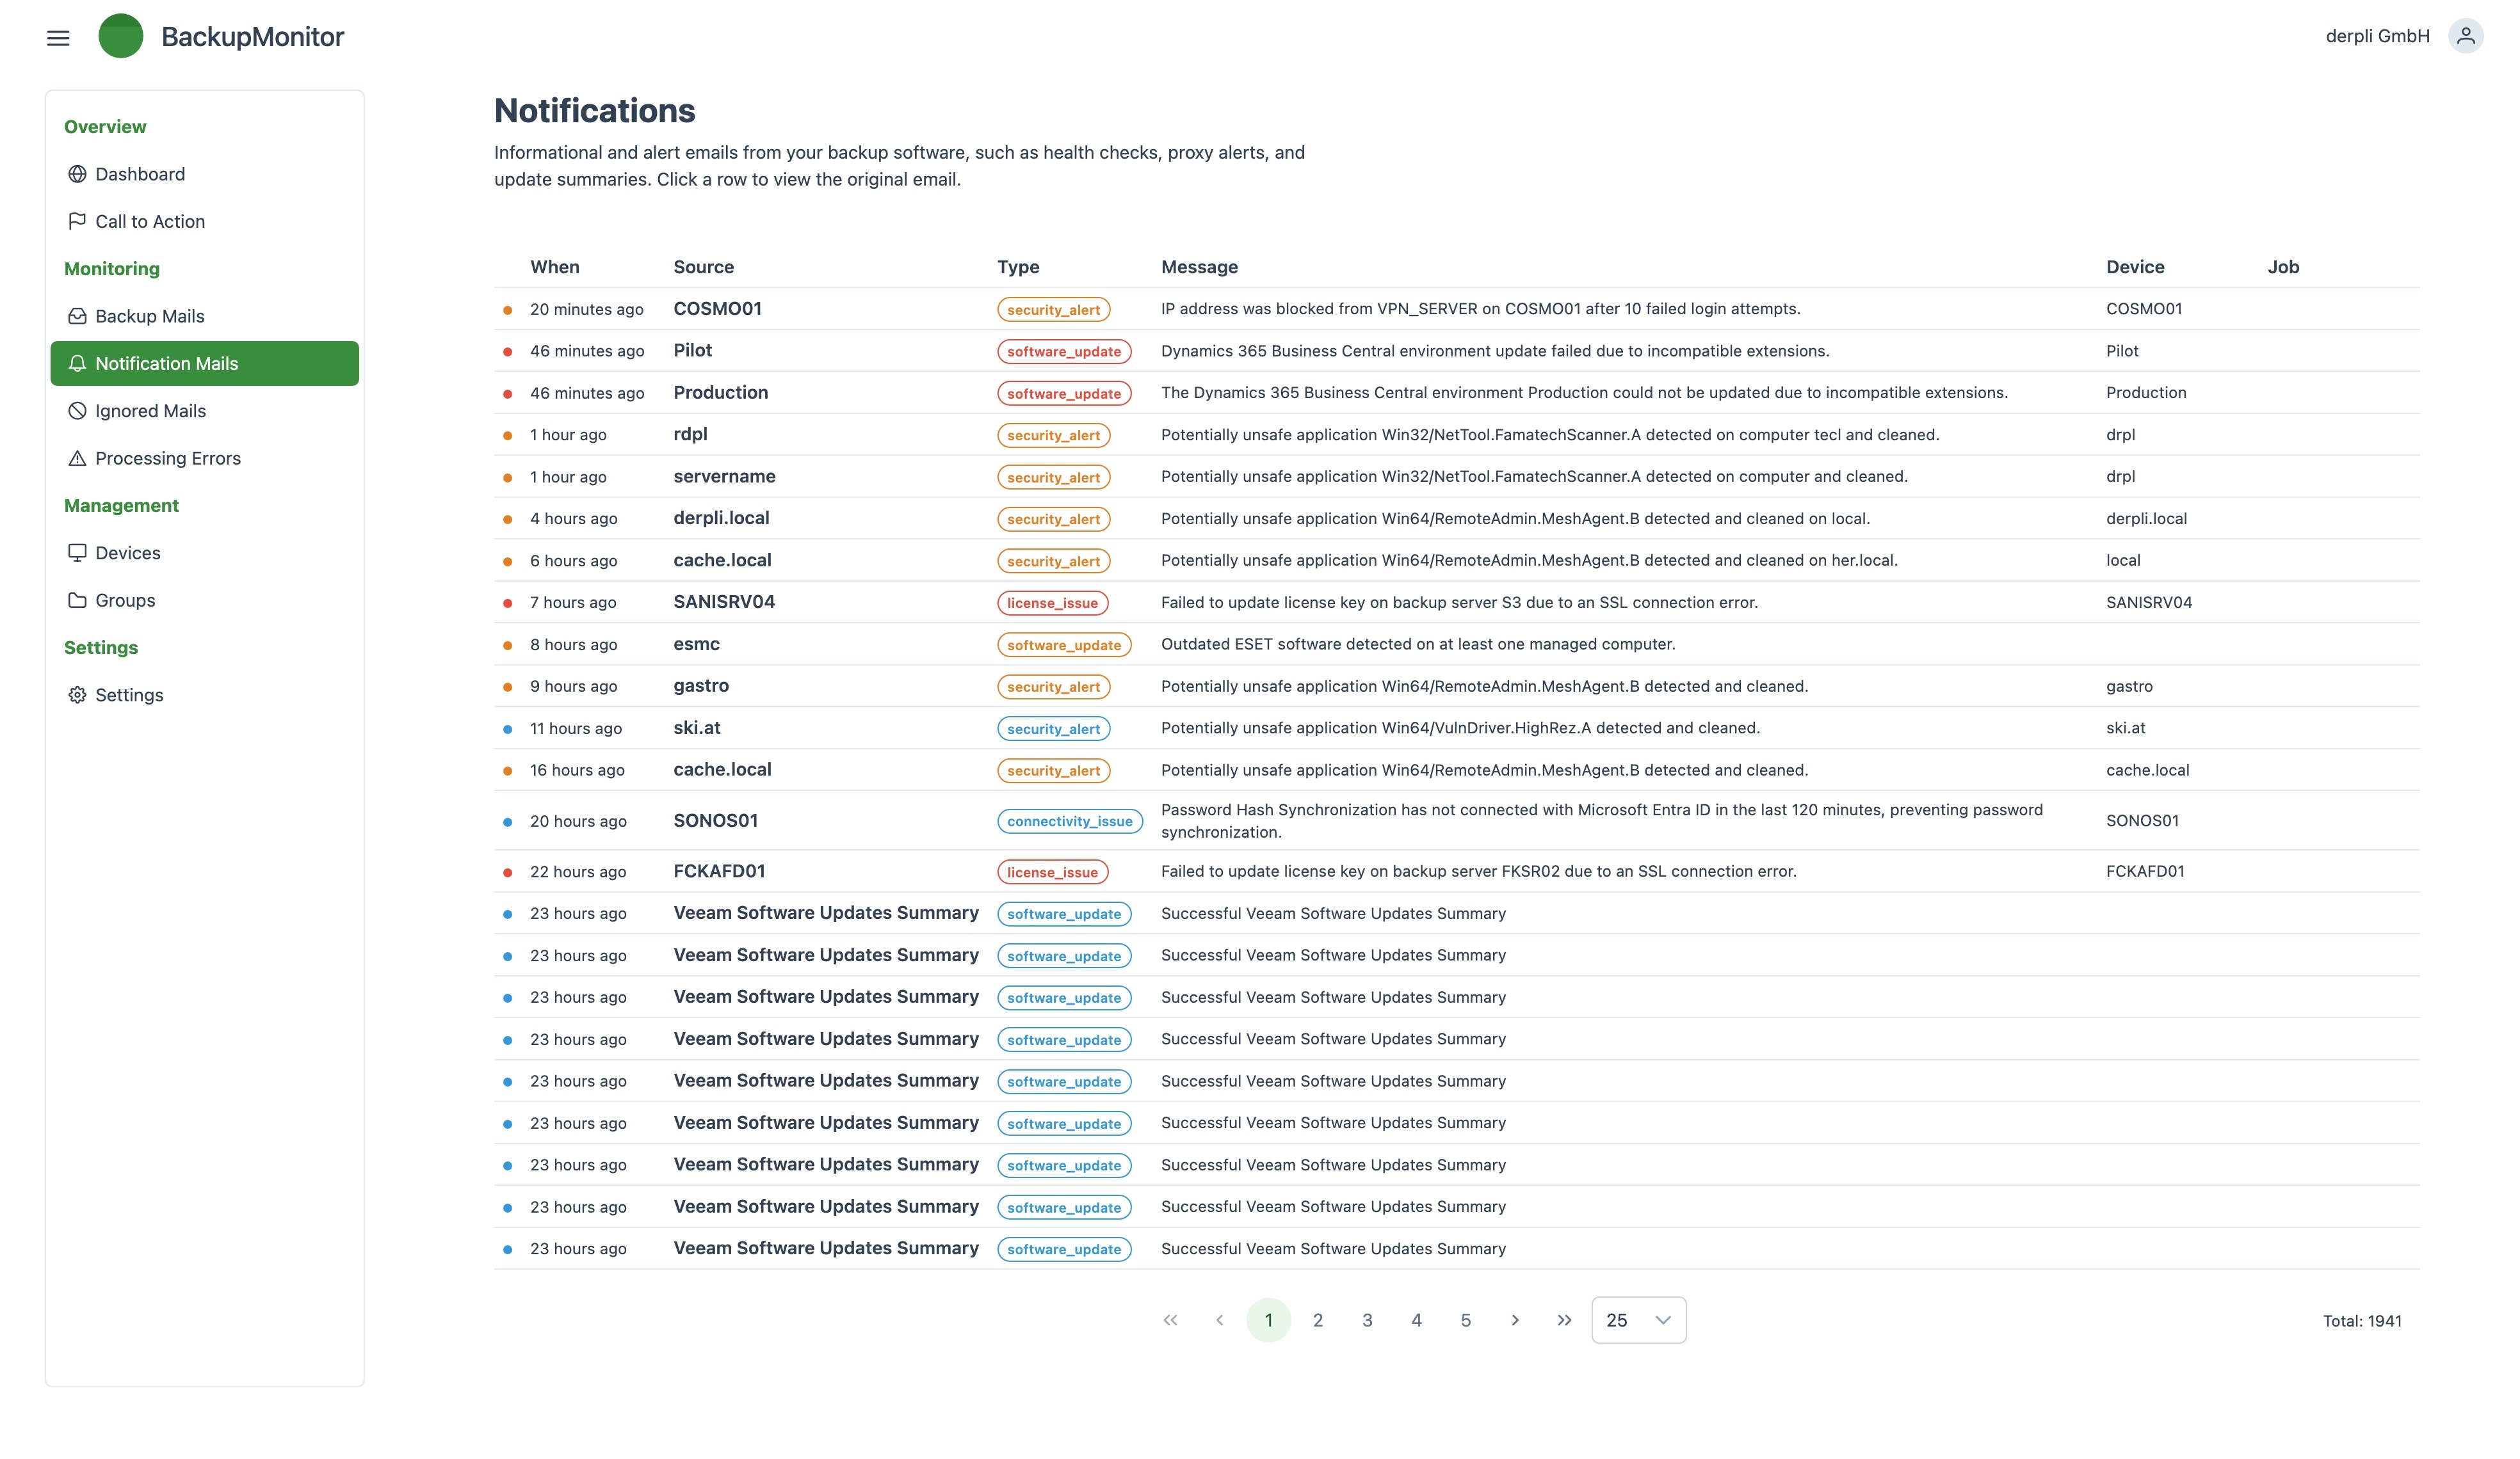Click the Processing Errors warning icon
The image size is (2520, 1459).
point(77,458)
